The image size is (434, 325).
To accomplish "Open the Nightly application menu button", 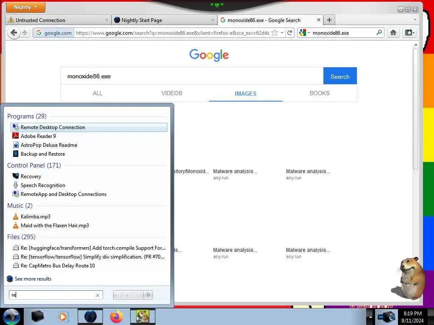I will click(x=25, y=7).
